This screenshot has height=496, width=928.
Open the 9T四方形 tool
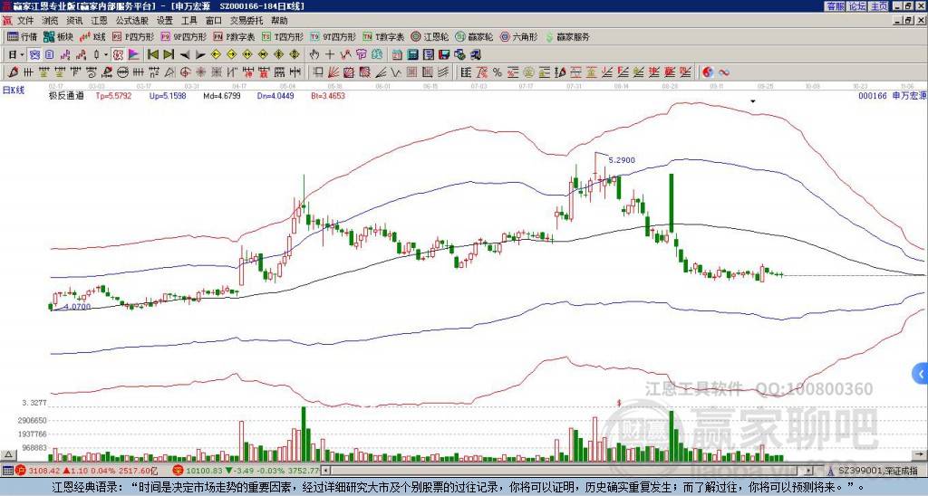333,36
